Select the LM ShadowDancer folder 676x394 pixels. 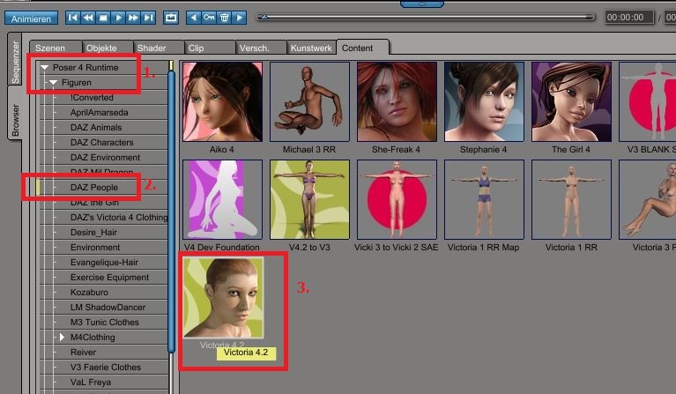(108, 308)
